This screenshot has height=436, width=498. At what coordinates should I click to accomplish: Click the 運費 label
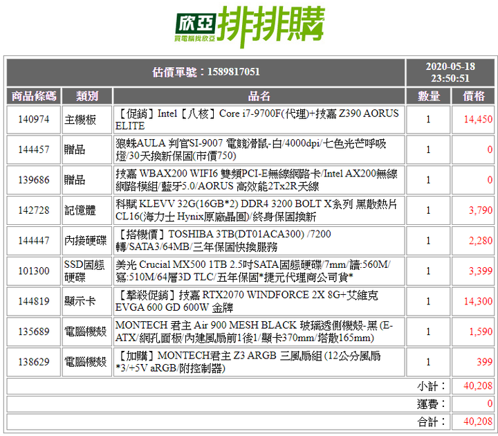point(432,404)
